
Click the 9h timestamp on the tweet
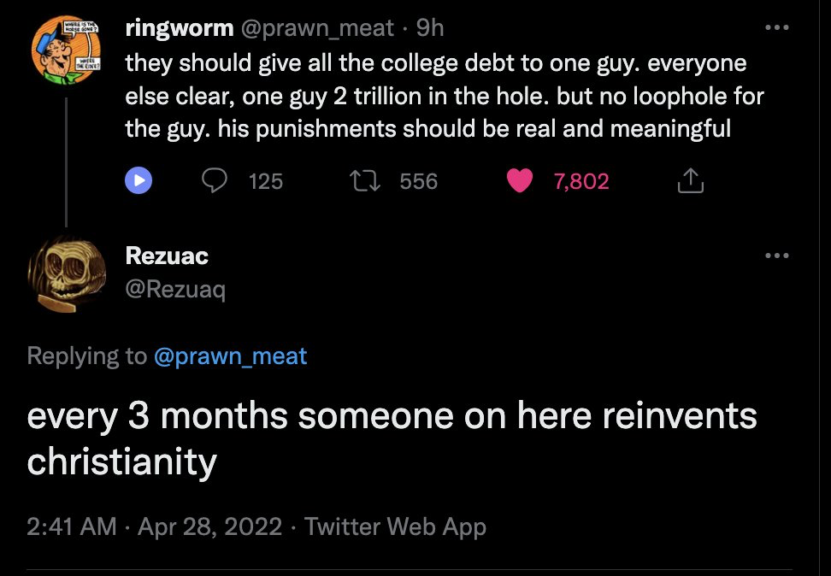coord(430,28)
